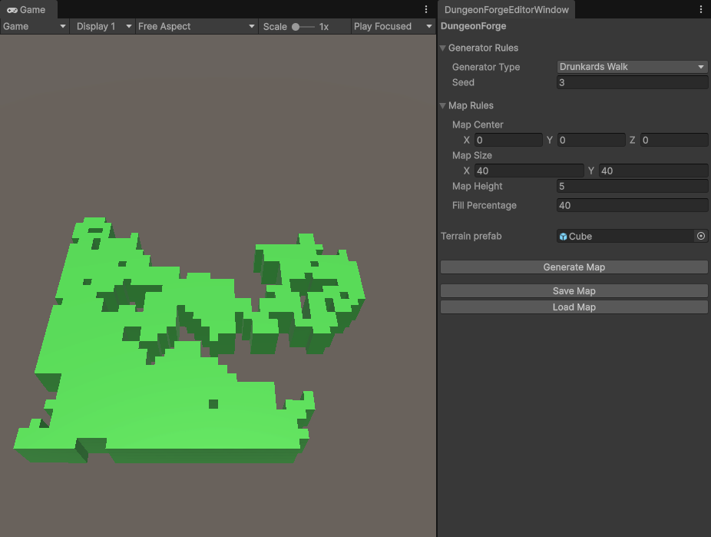711x537 pixels.
Task: Click the Fill Percentage input field
Action: point(631,206)
